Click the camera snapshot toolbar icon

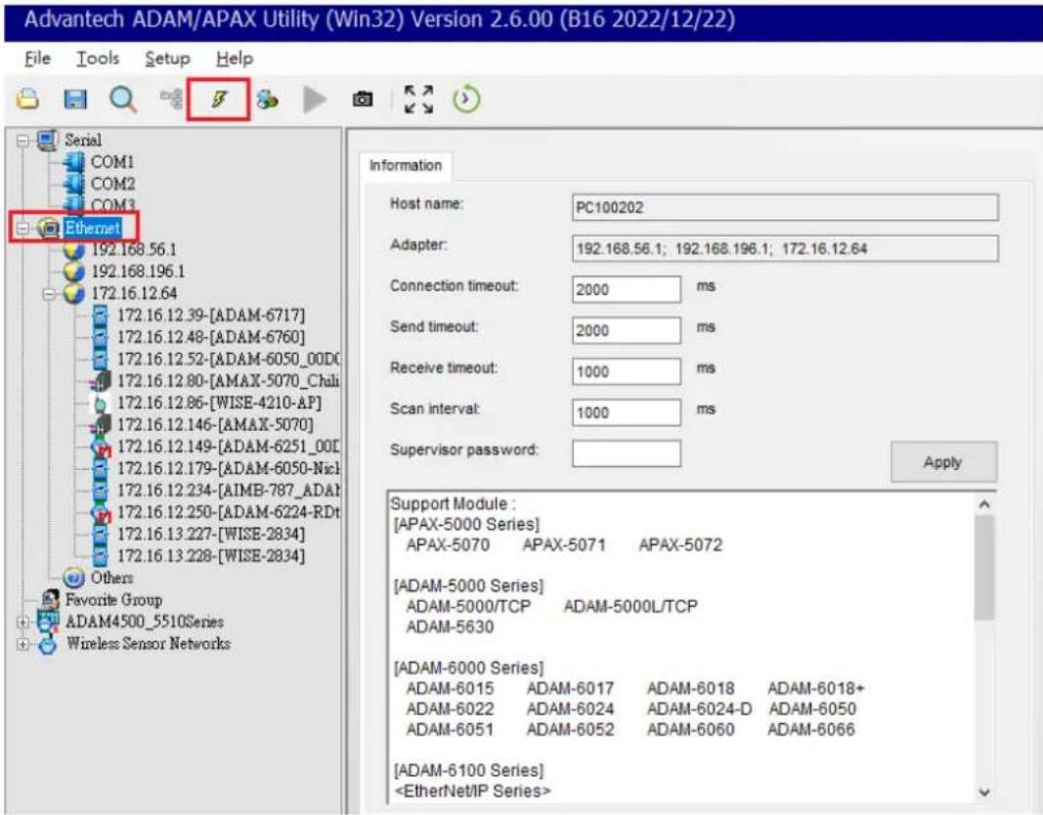point(363,100)
